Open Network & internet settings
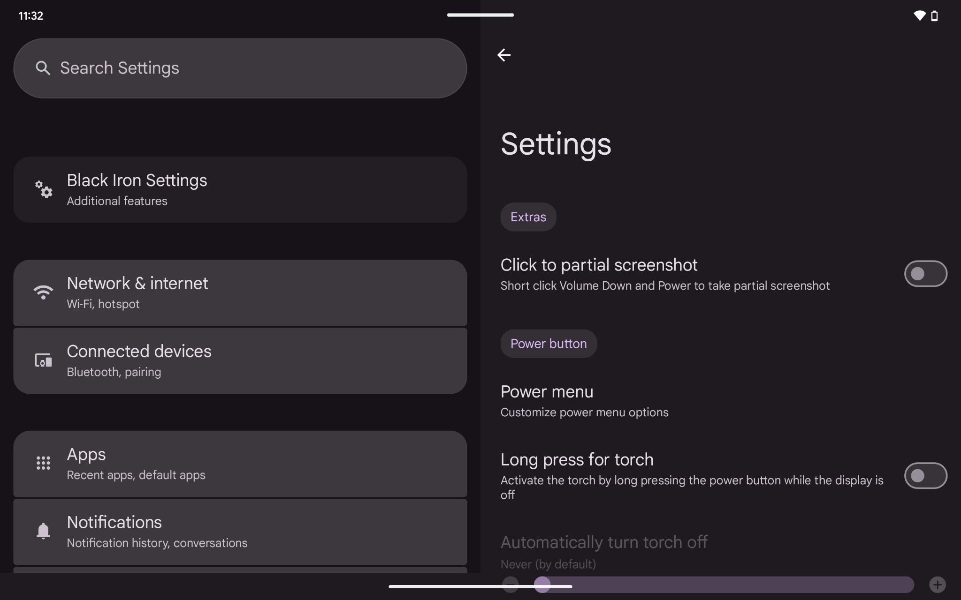Screen dimensions: 961x600 (x=240, y=293)
